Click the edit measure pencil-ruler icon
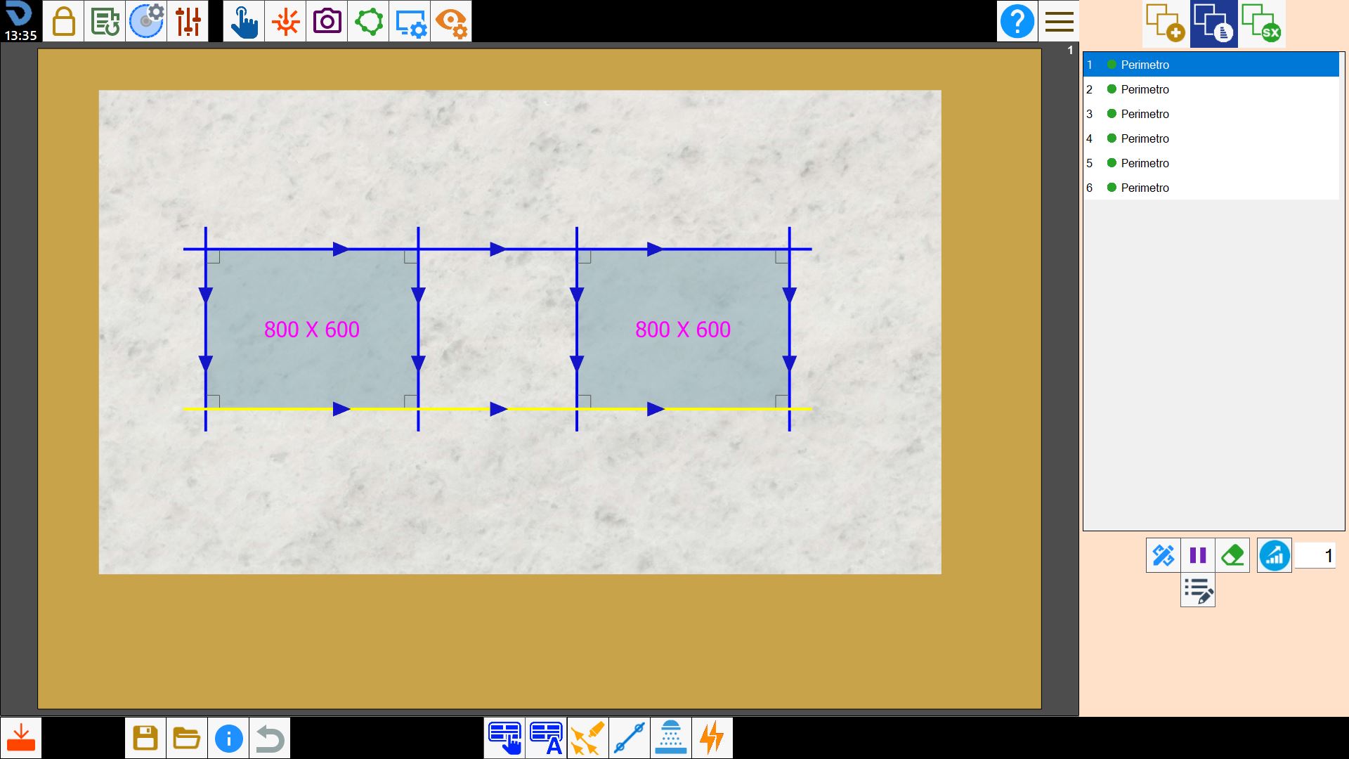Viewport: 1349px width, 759px height. (1163, 556)
